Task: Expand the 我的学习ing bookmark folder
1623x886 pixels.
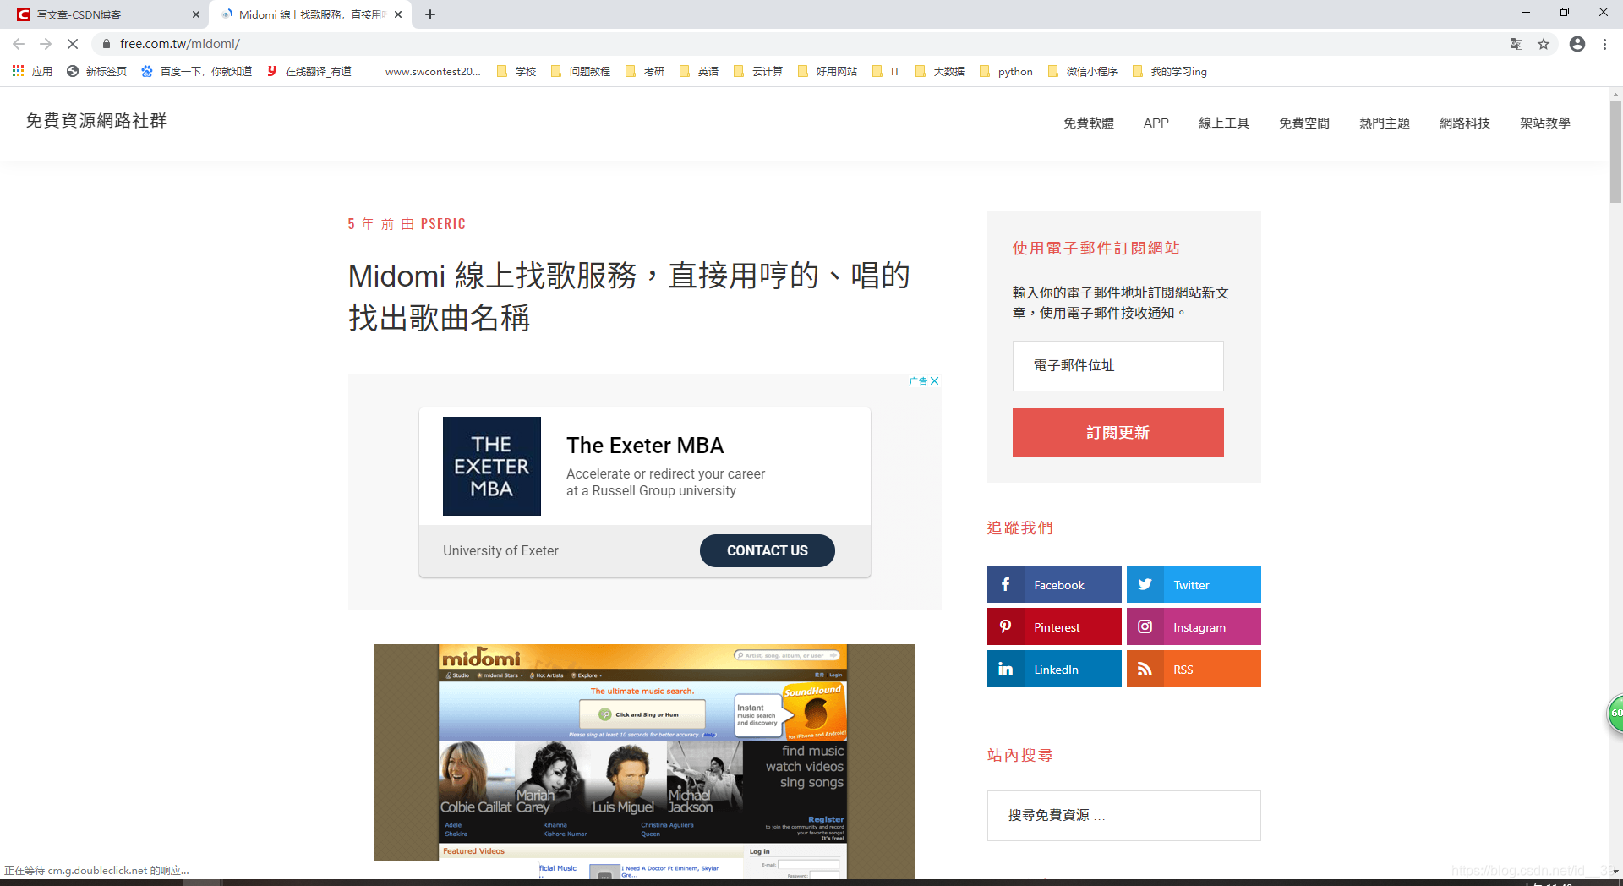Action: tap(1170, 72)
